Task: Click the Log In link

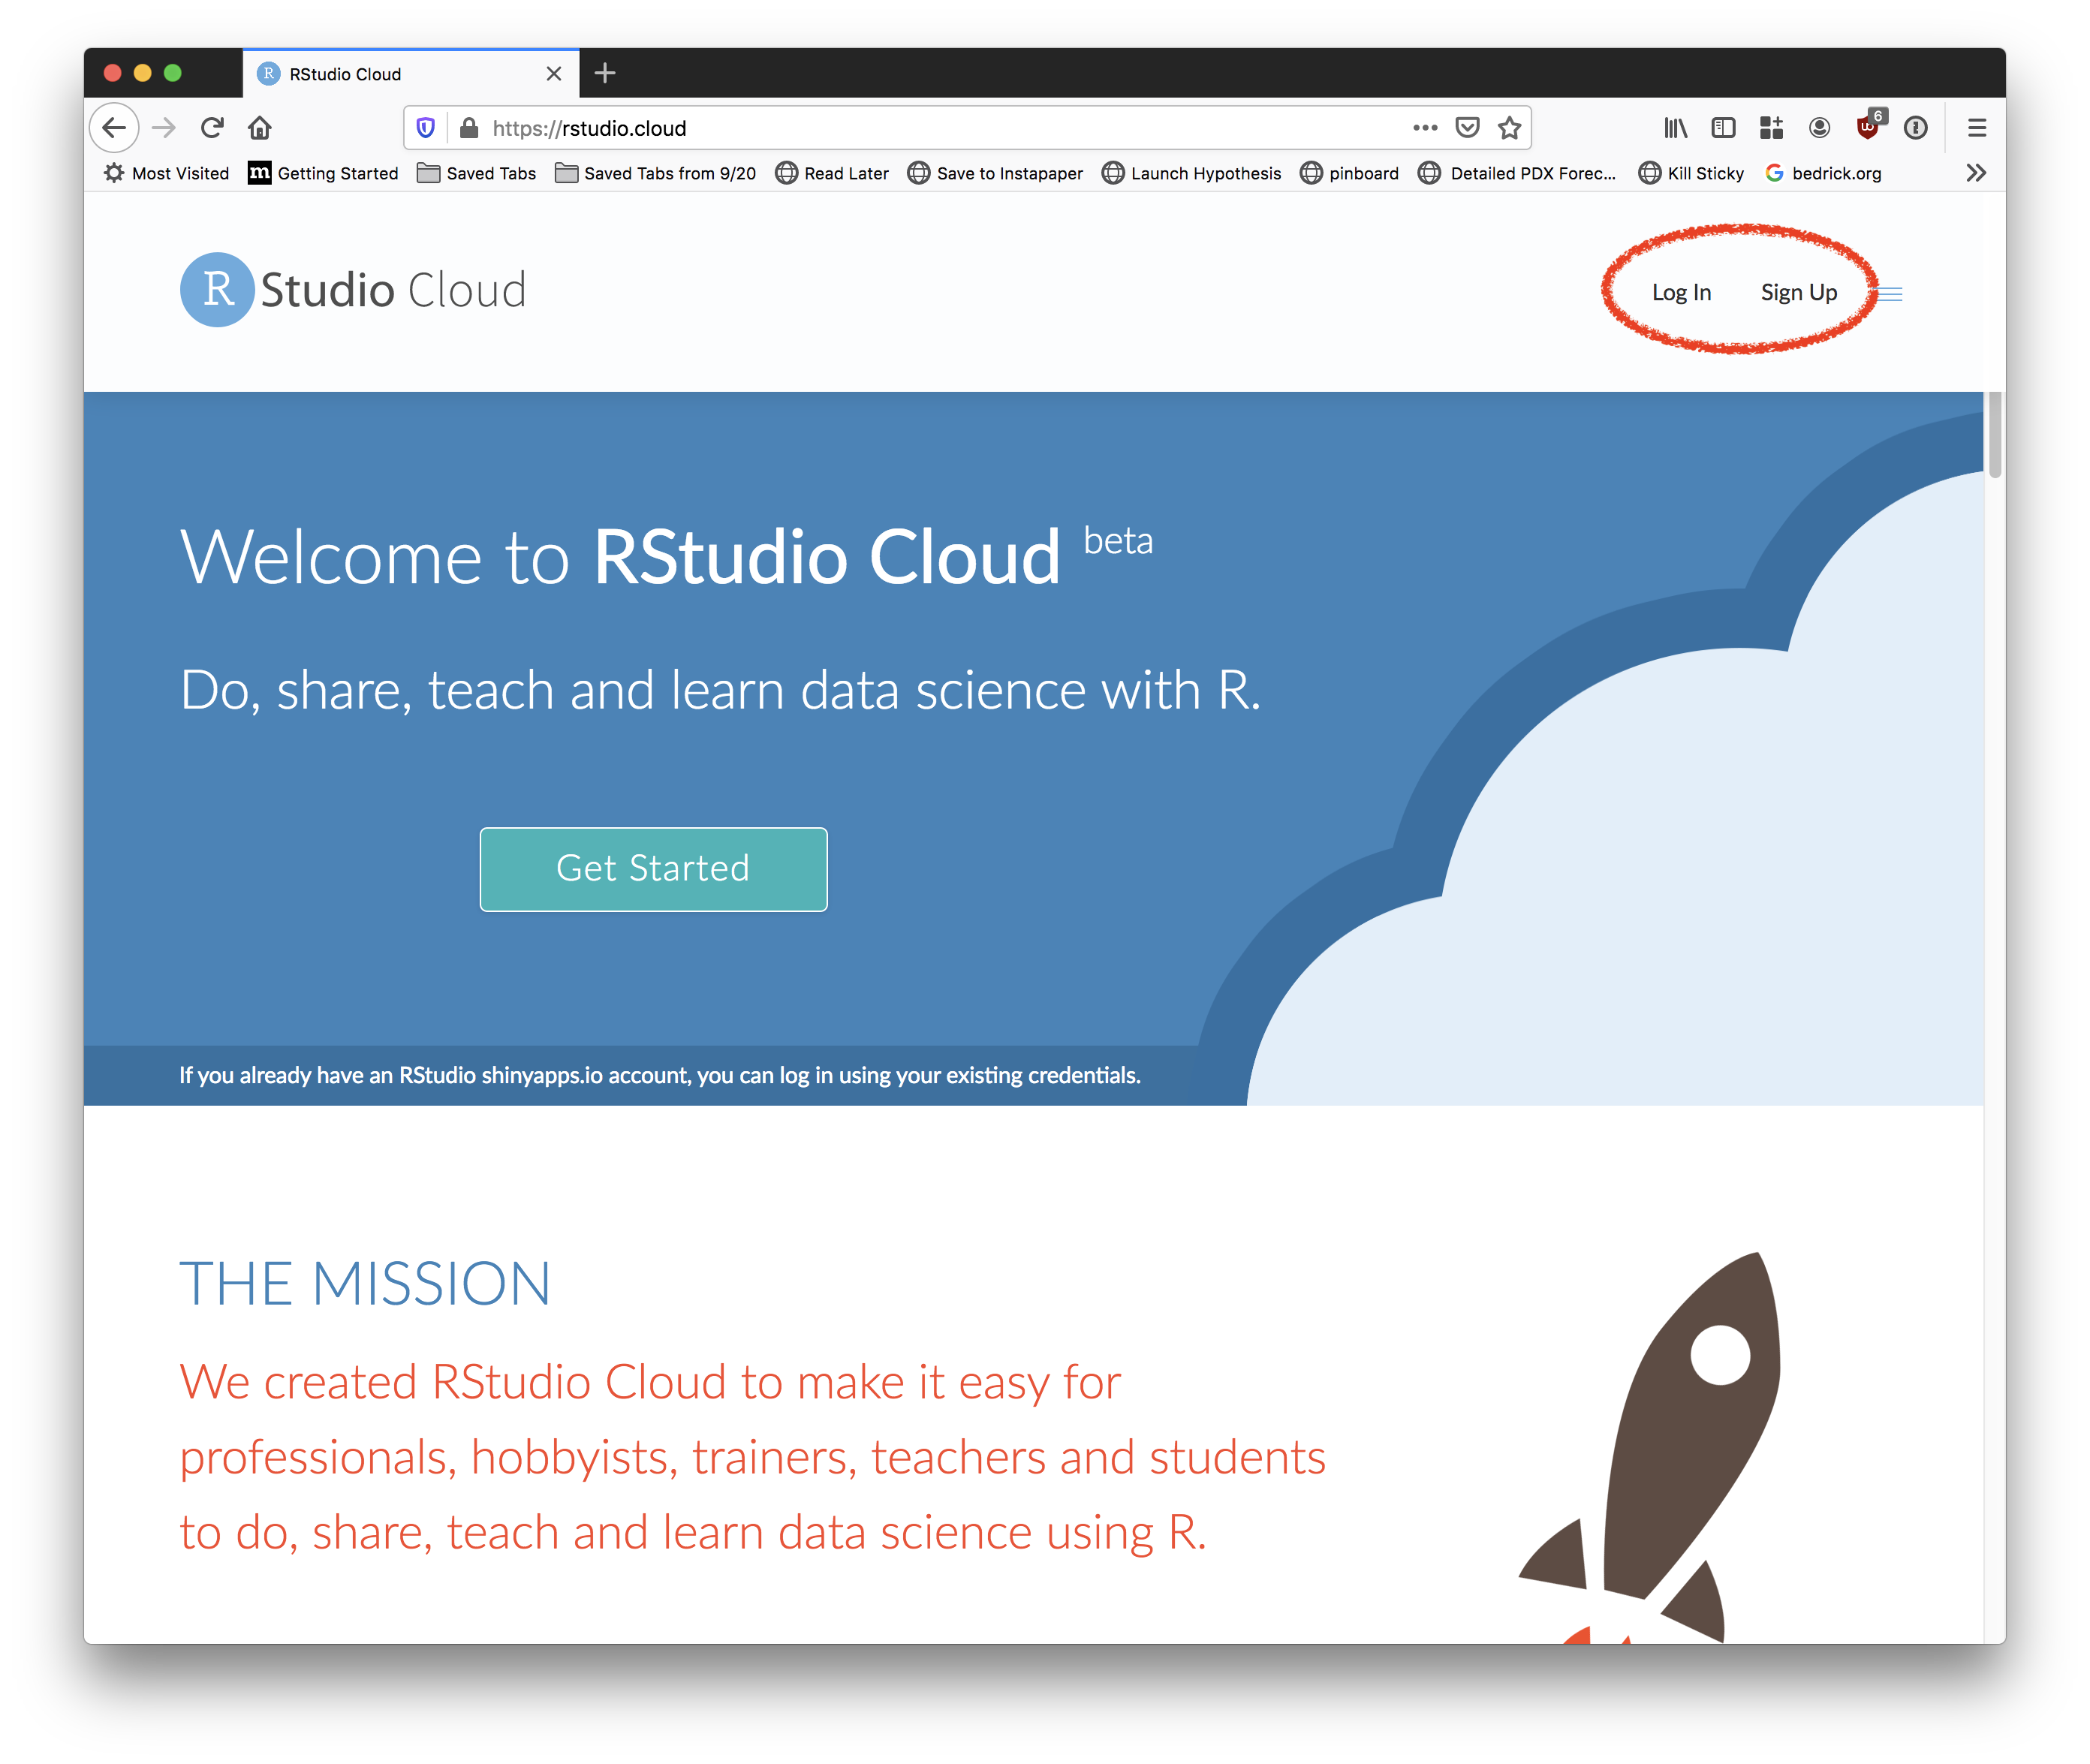Action: click(x=1681, y=293)
